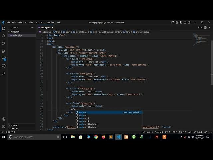This screenshot has height=160, width=213.
Task: Open the Sublime Text taskbar icon
Action: tap(111, 137)
